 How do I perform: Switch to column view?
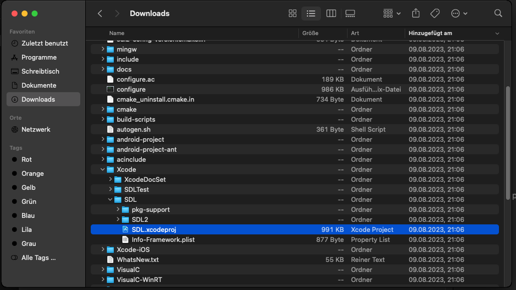(x=331, y=14)
